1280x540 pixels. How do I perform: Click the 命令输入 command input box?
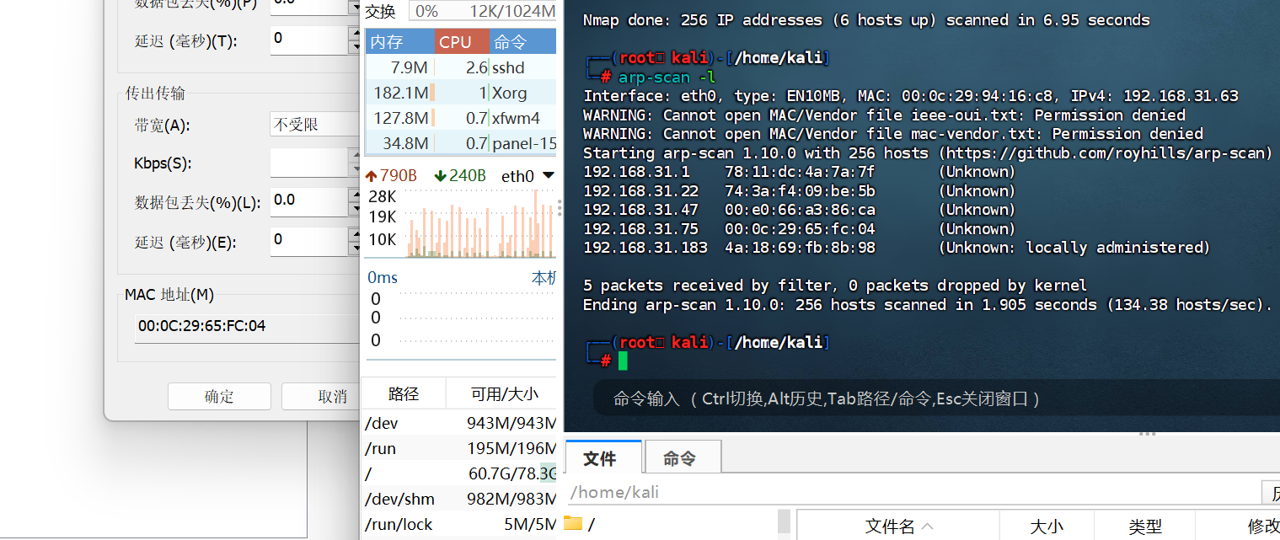click(927, 398)
